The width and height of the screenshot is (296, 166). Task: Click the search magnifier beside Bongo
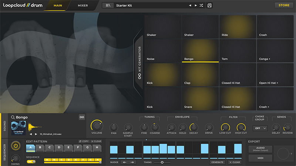[13, 117]
